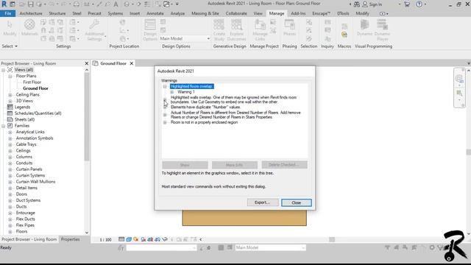Open the File menu tab
Viewport: 471px width, 265px height.
(x=8, y=13)
